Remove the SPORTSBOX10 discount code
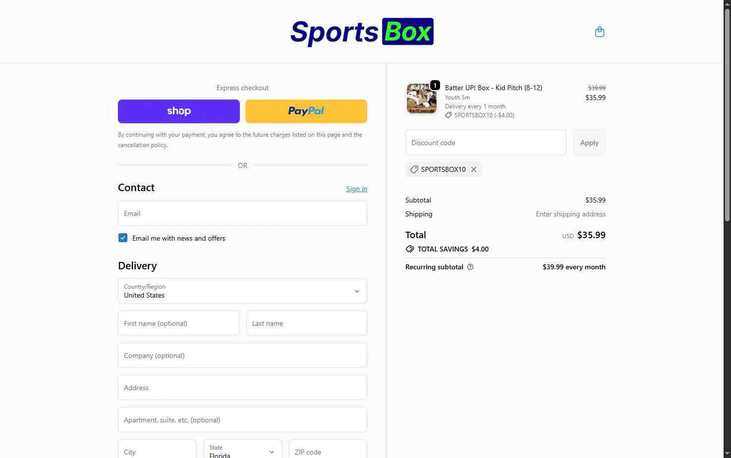 (x=474, y=169)
